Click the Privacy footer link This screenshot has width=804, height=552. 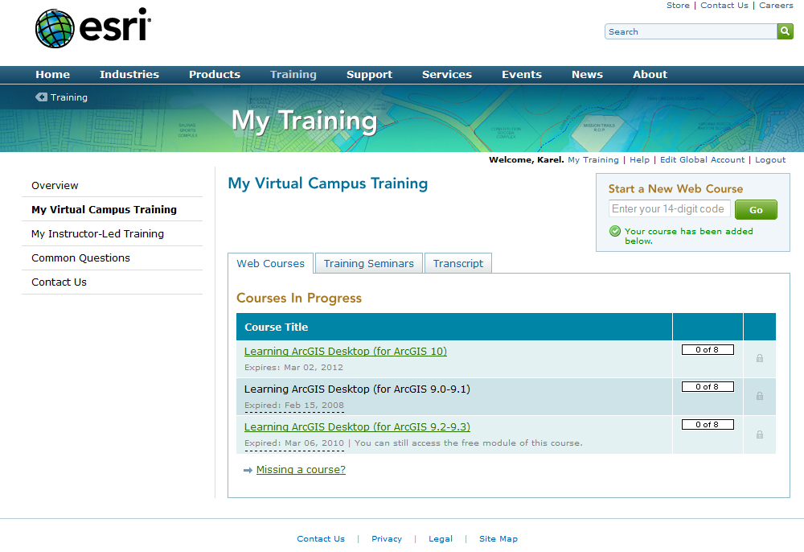(x=387, y=538)
